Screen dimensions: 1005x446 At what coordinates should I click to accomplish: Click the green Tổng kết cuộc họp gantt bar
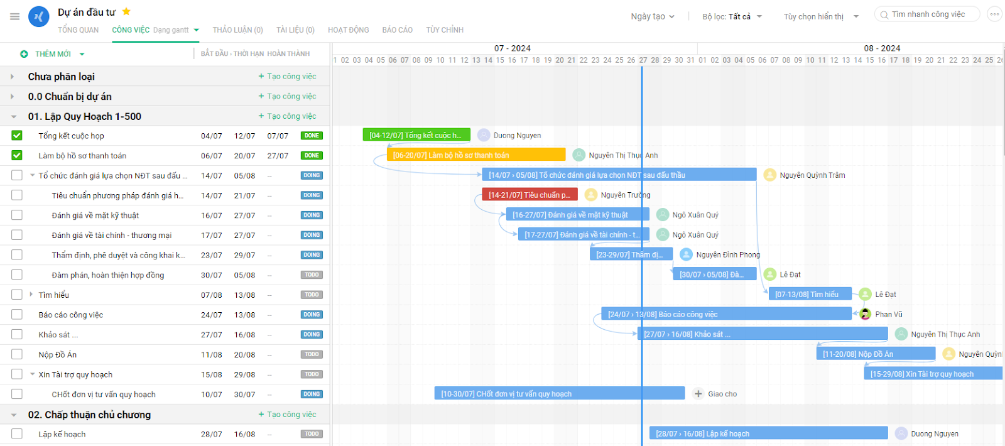coord(416,135)
